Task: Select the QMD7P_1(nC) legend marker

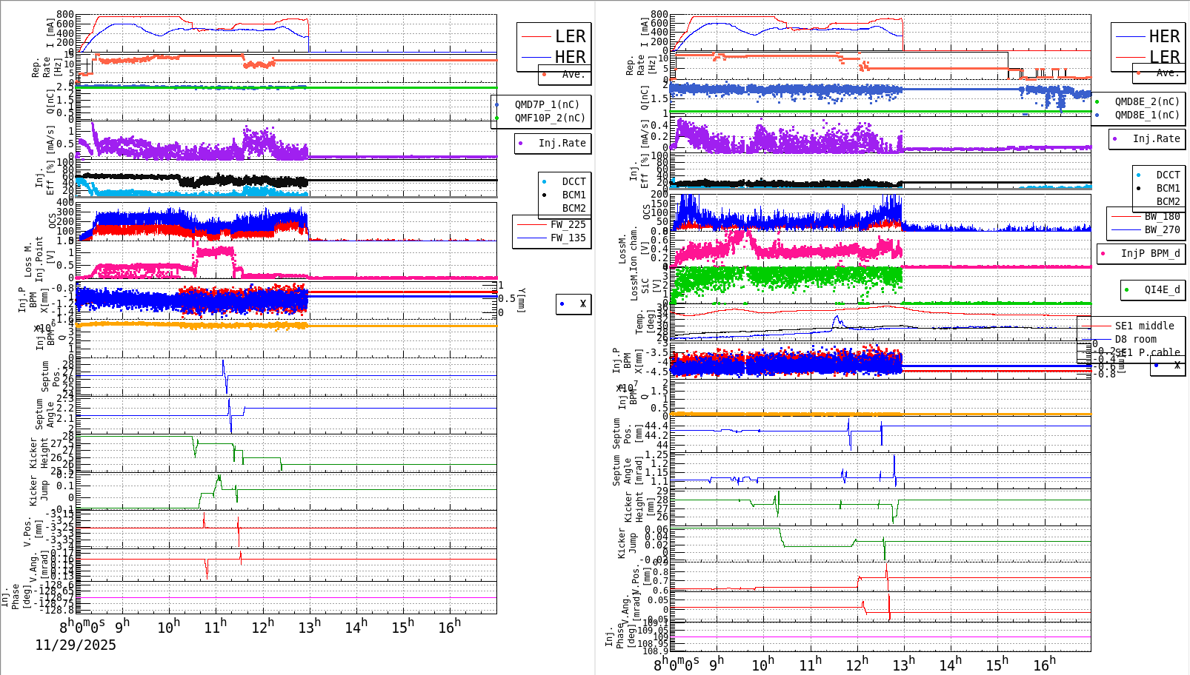Action: click(x=498, y=104)
